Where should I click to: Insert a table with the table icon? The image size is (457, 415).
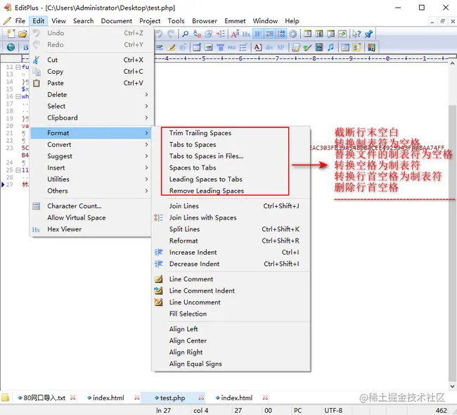click(x=197, y=47)
